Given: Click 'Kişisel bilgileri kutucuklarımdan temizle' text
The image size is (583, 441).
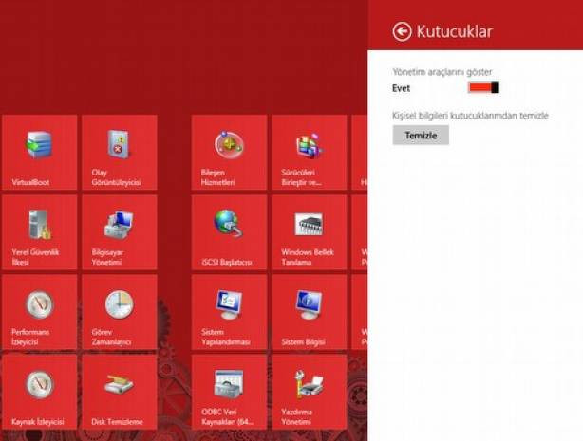Looking at the screenshot, I should 470,116.
